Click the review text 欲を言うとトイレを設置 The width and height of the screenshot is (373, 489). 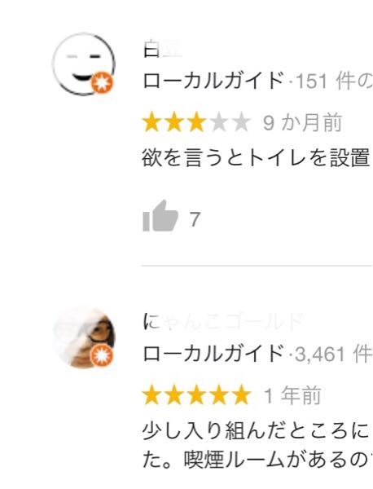(x=257, y=157)
